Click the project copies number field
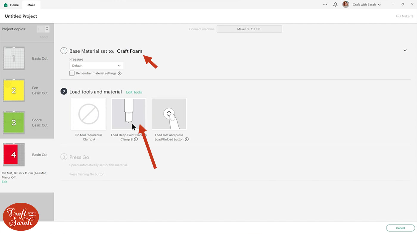The width and height of the screenshot is (417, 234). pos(41,29)
